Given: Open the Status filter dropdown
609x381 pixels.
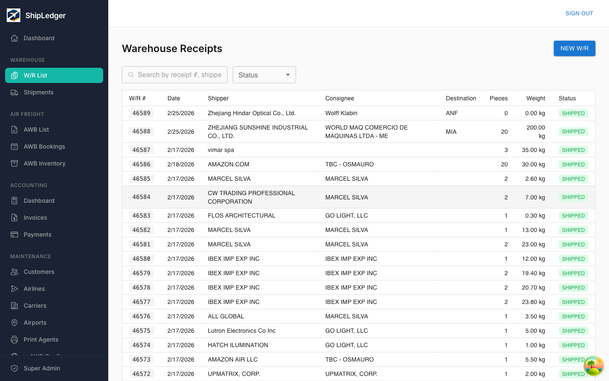Looking at the screenshot, I should [264, 75].
